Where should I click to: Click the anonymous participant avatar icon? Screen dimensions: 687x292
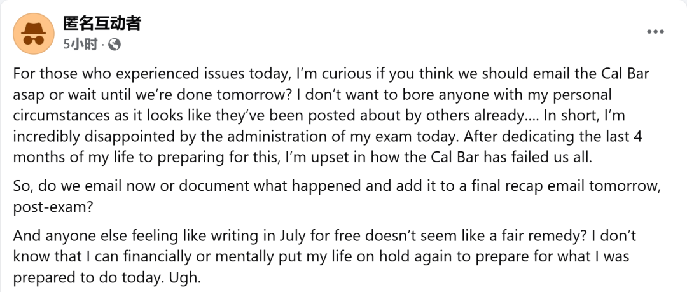34,34
